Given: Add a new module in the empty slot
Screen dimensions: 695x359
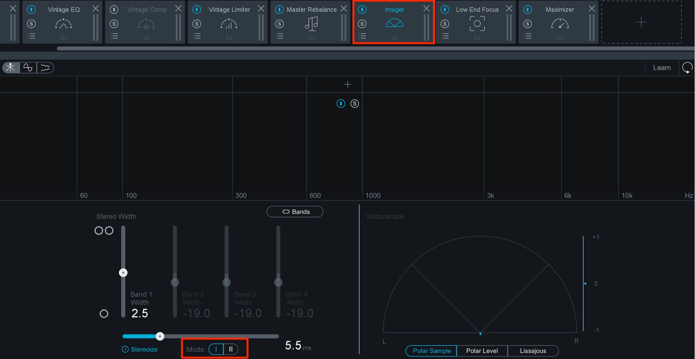Looking at the screenshot, I should (x=641, y=22).
